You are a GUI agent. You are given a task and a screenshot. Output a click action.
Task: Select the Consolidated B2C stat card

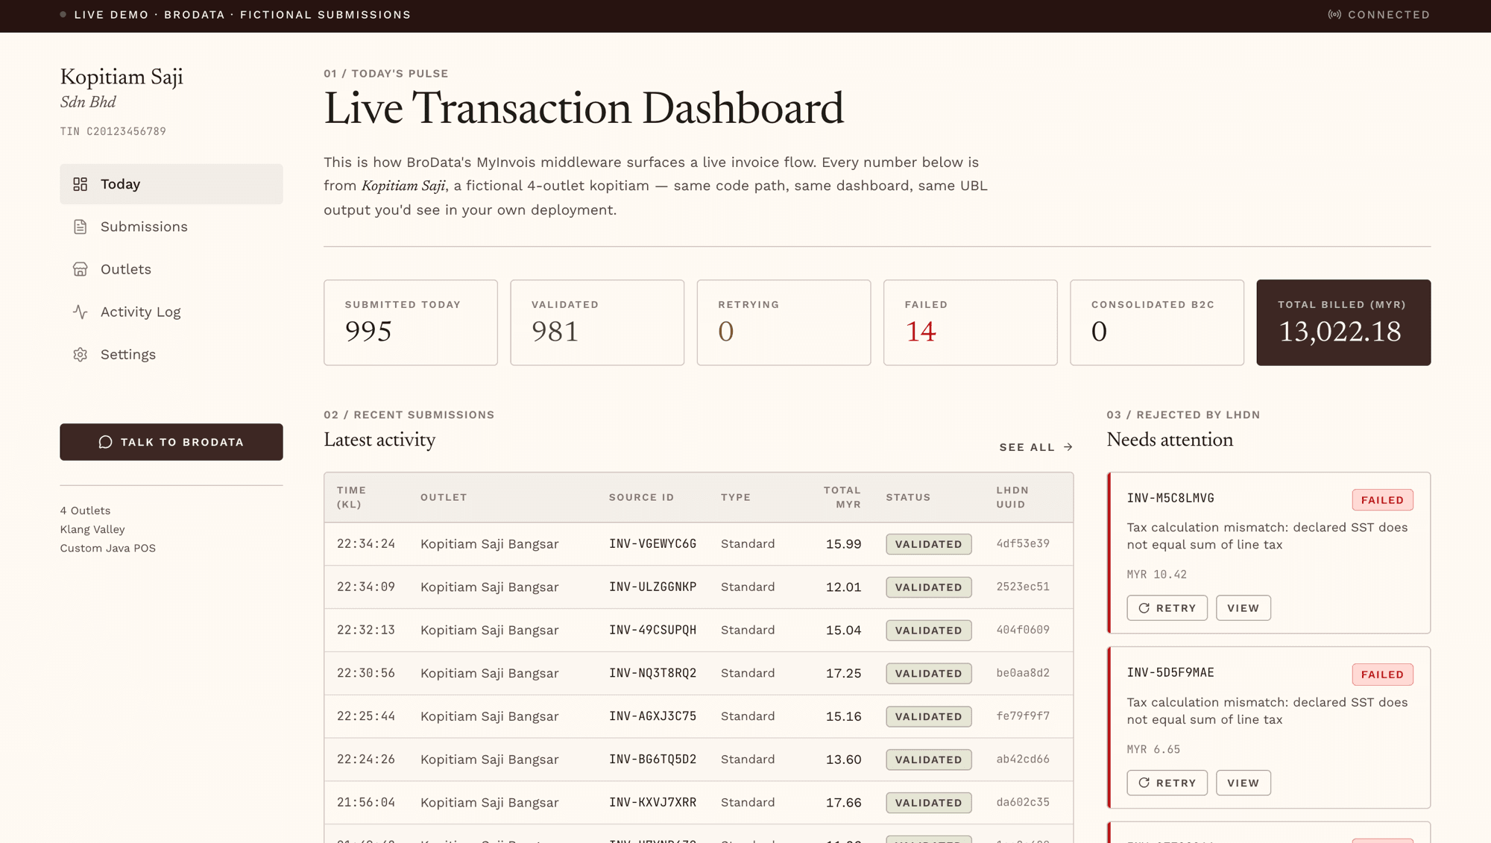point(1157,323)
